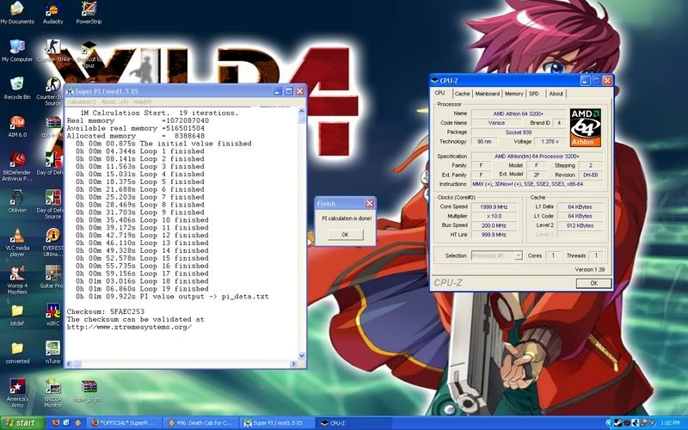Click the Super PI horizontal scrollbar right arrow
The height and width of the screenshot is (430, 688).
pos(293,364)
